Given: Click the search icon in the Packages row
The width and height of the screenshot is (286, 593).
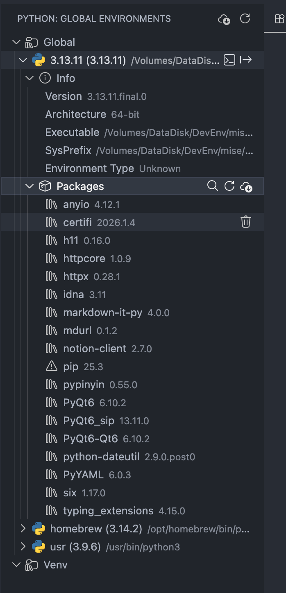Looking at the screenshot, I should point(212,186).
